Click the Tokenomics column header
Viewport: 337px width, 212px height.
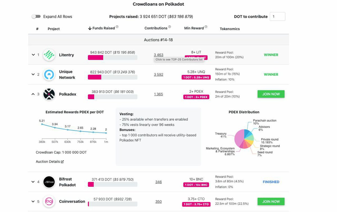230,29
